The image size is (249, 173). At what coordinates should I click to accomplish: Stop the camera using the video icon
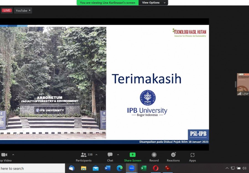click(x=4, y=155)
